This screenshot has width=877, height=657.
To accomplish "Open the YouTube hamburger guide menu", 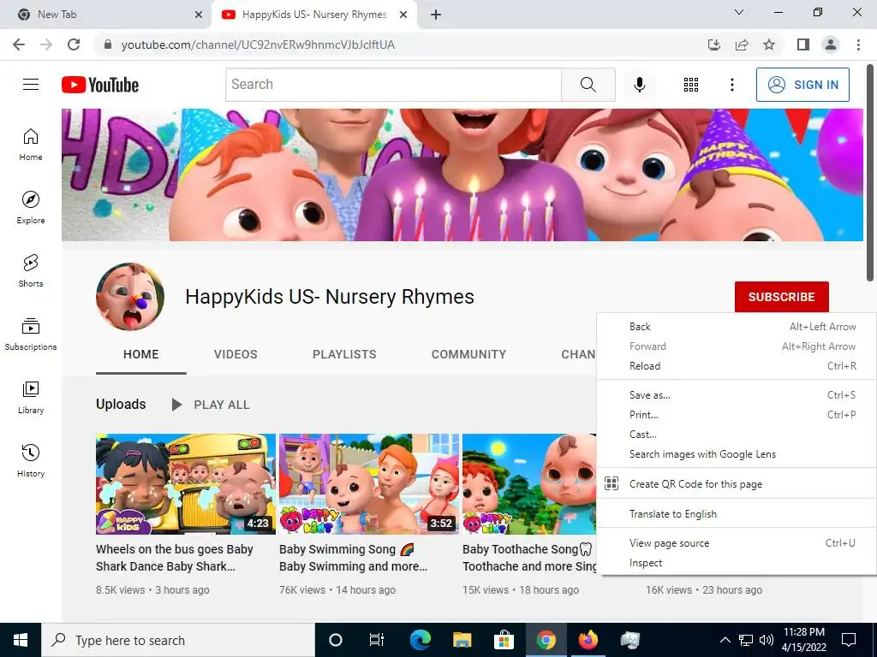I will (31, 85).
